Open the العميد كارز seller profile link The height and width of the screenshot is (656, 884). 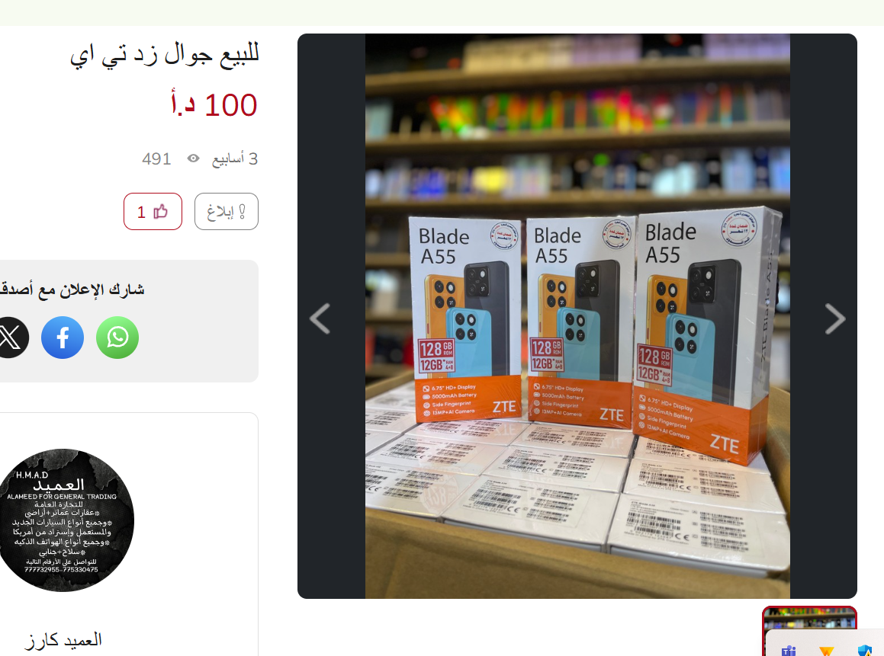coord(63,640)
